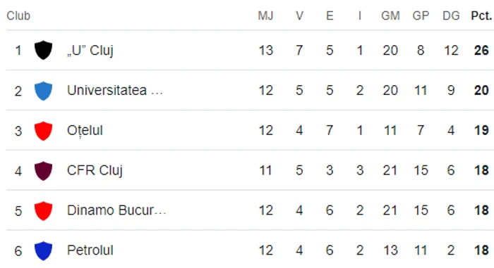This screenshot has width=494, height=268.
Task: Click the dark blue Petrolul shield crest
Action: [43, 250]
